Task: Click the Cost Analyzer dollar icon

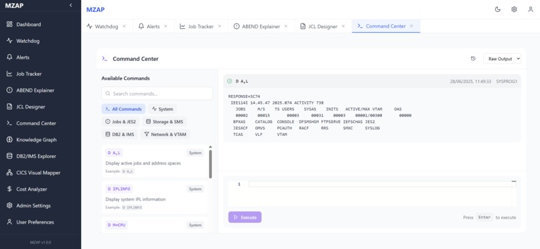Action: (9, 189)
